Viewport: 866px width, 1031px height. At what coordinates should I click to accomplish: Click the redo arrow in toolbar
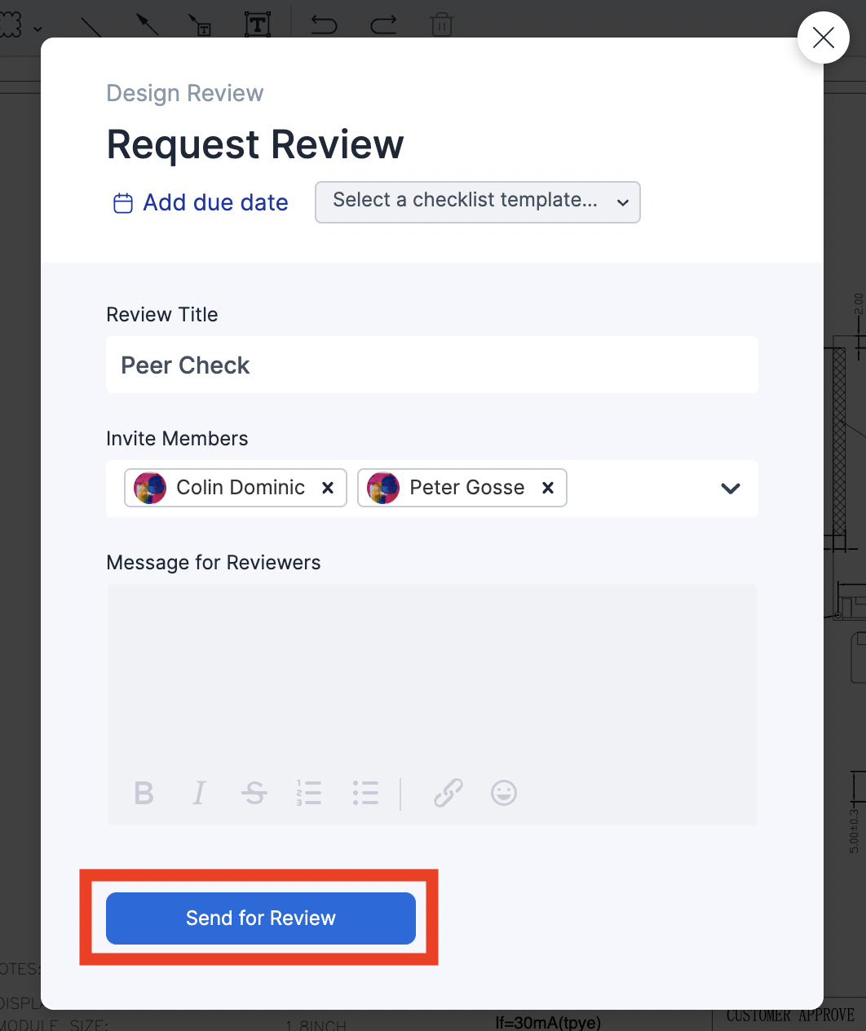[x=383, y=24]
